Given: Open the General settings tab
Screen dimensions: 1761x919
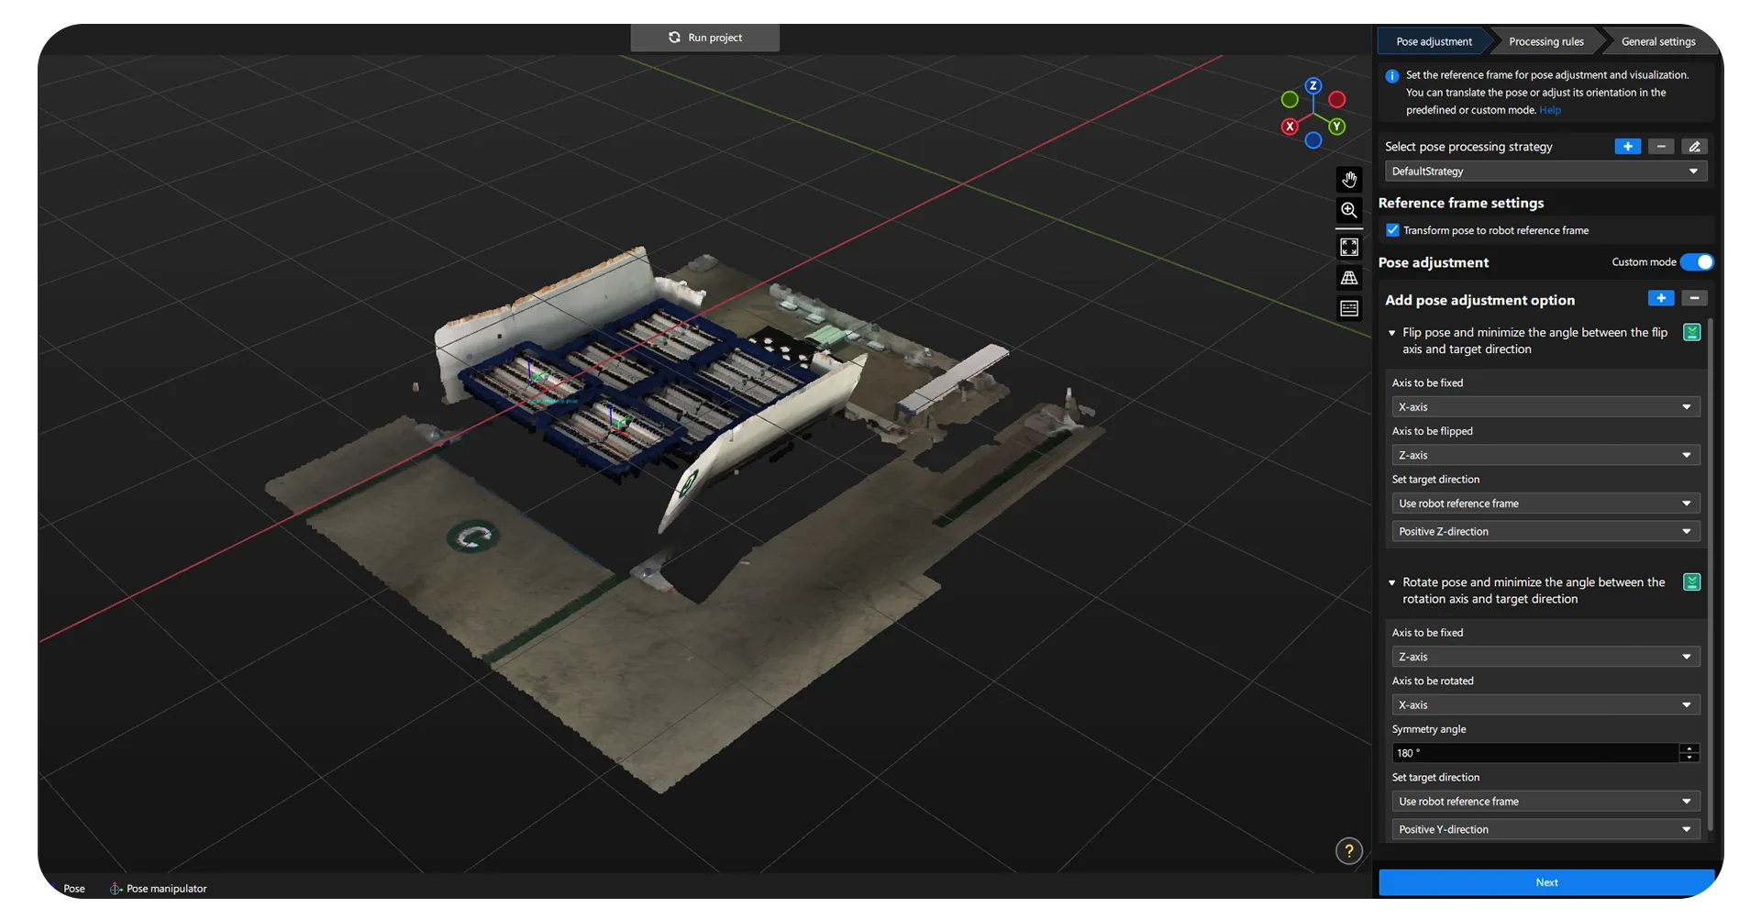Looking at the screenshot, I should [x=1657, y=41].
